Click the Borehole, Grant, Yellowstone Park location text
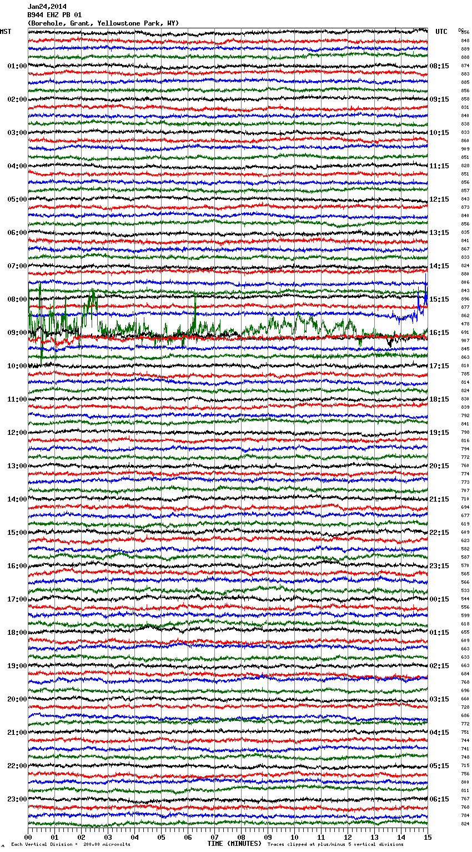Viewport: 472px width, 852px height. 103,23
